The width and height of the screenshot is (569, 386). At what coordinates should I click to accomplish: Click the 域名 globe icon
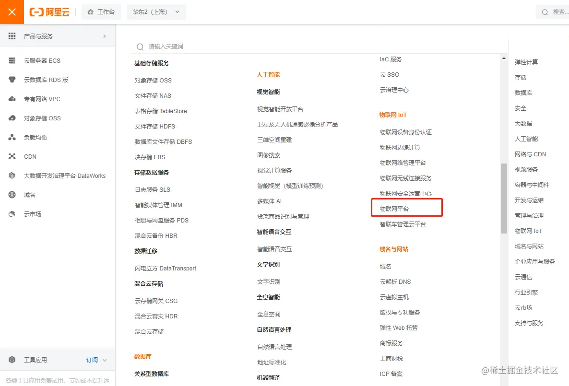12,195
